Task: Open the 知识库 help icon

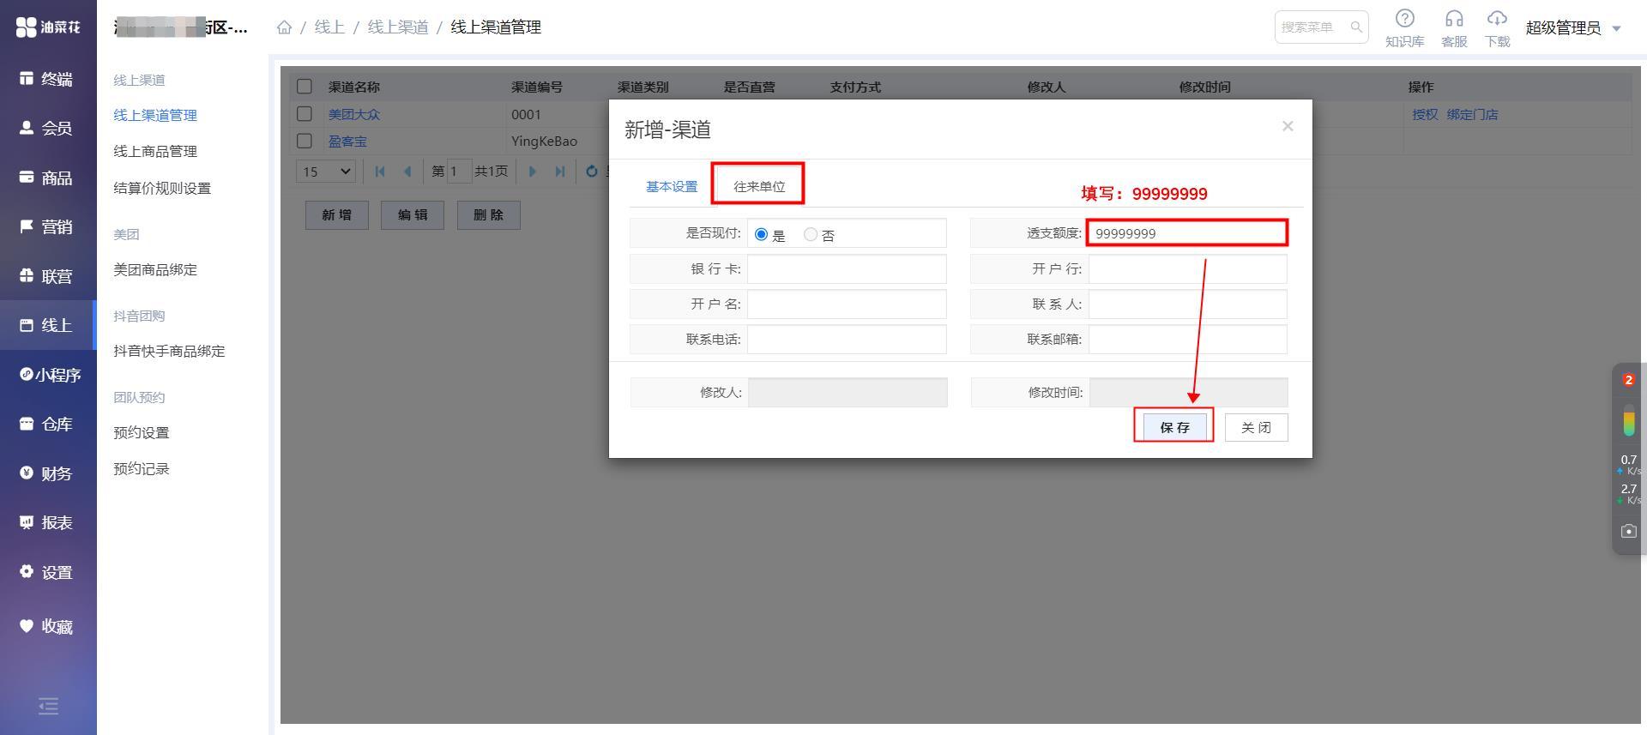Action: tap(1404, 28)
